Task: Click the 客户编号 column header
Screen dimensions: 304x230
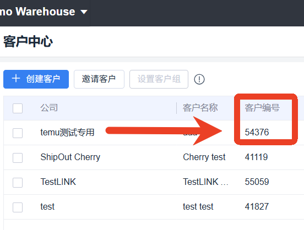Action: 262,108
